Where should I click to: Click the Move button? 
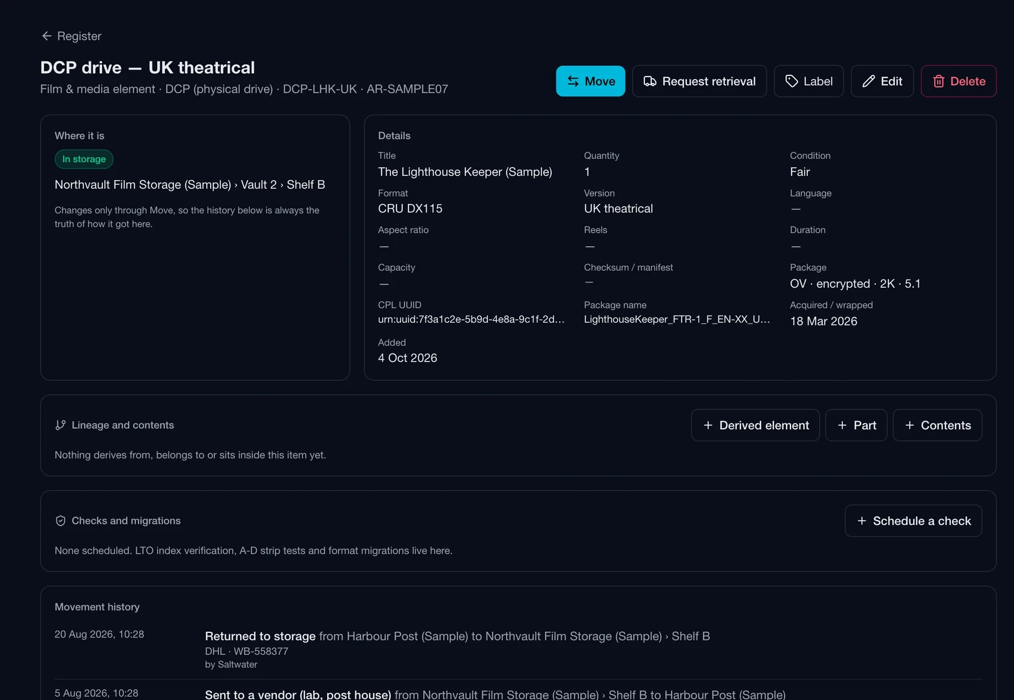click(590, 81)
